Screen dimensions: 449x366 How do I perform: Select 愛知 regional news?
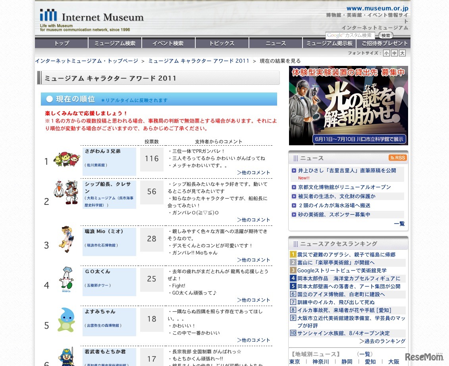[x=370, y=362]
